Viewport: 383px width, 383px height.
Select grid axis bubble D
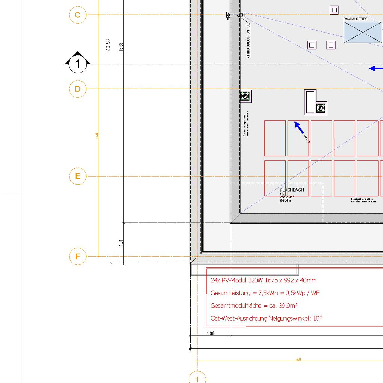(77, 89)
